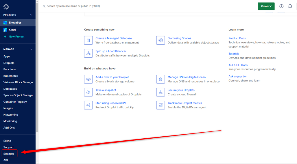The width and height of the screenshot is (297, 164).
Task: Open Billing in the sidebar
Action: pos(7,141)
